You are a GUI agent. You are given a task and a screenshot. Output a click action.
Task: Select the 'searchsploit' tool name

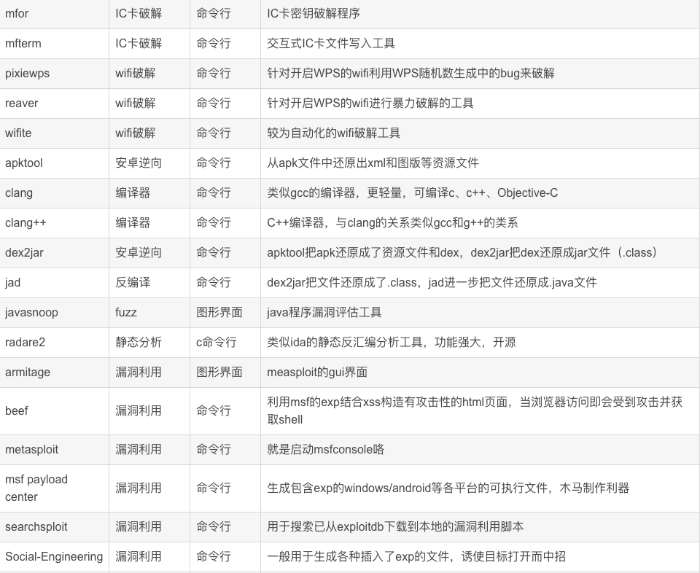coord(36,526)
